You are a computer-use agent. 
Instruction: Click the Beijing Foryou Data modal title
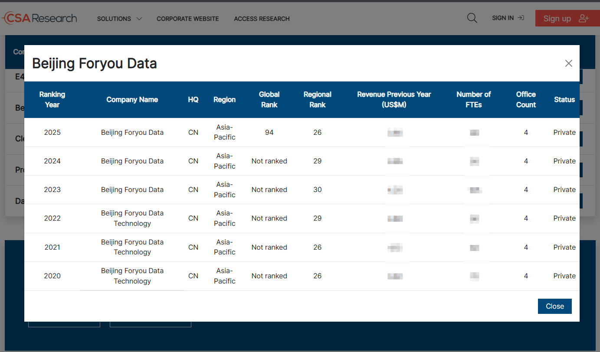(x=95, y=64)
